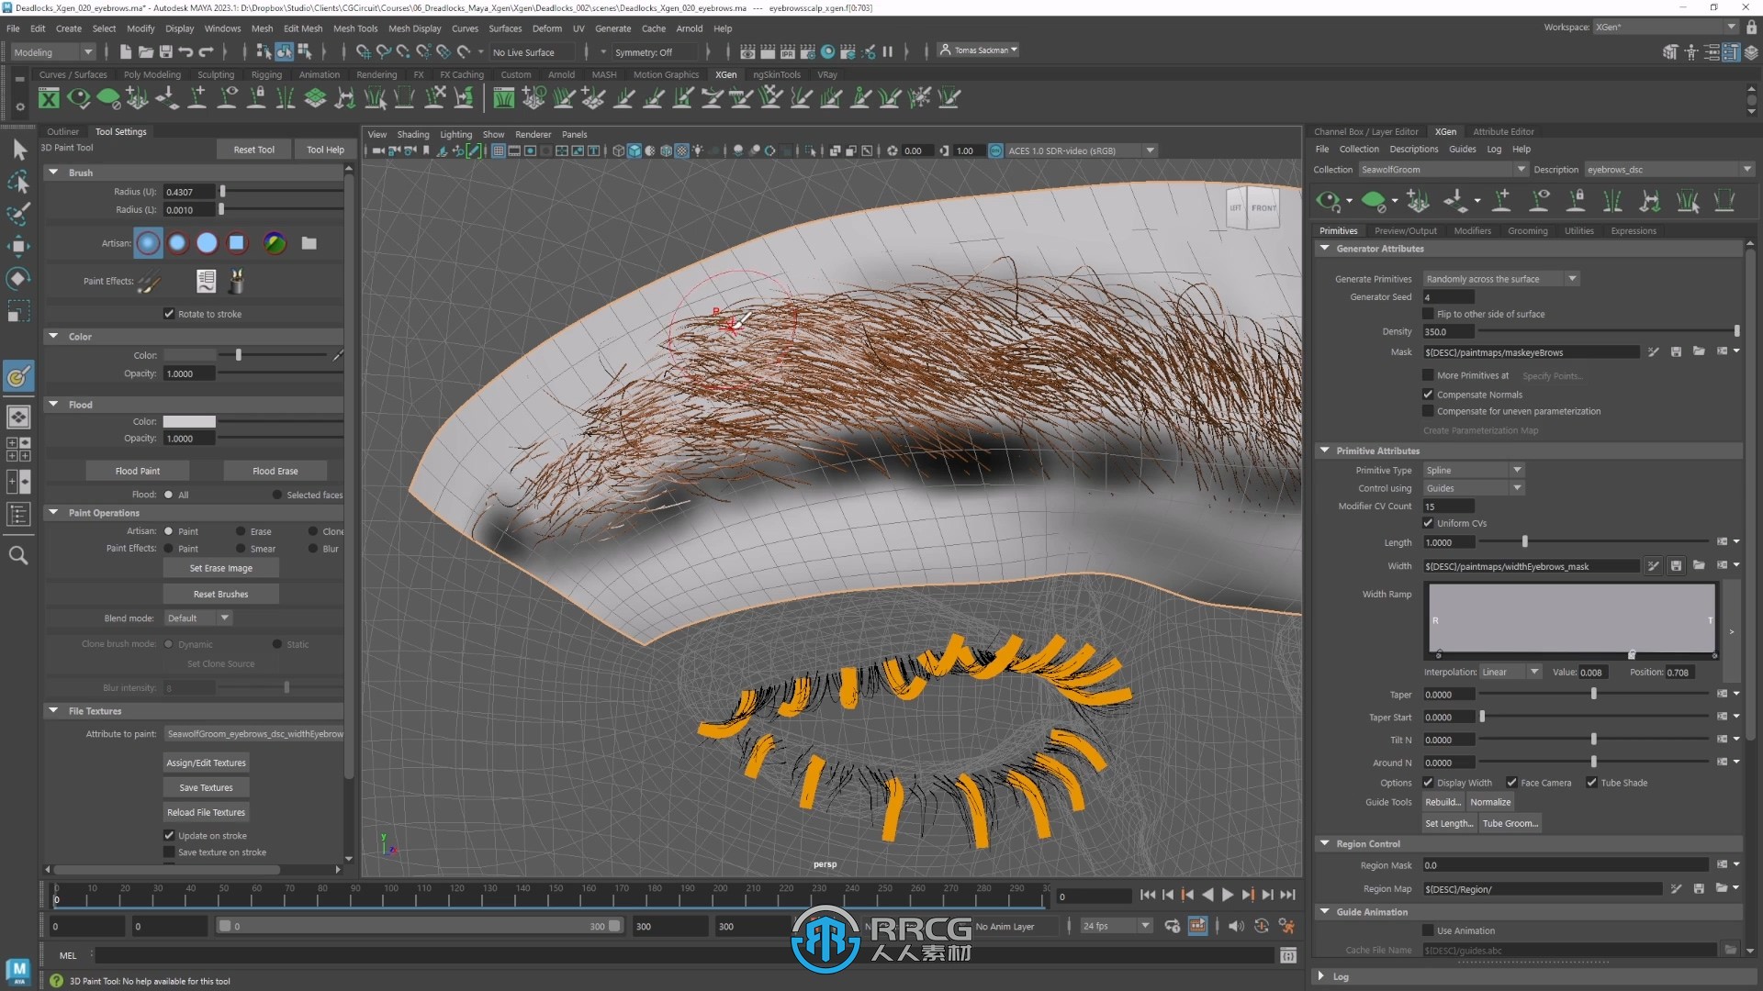Go to start of playback range
The image size is (1763, 991).
[1148, 895]
